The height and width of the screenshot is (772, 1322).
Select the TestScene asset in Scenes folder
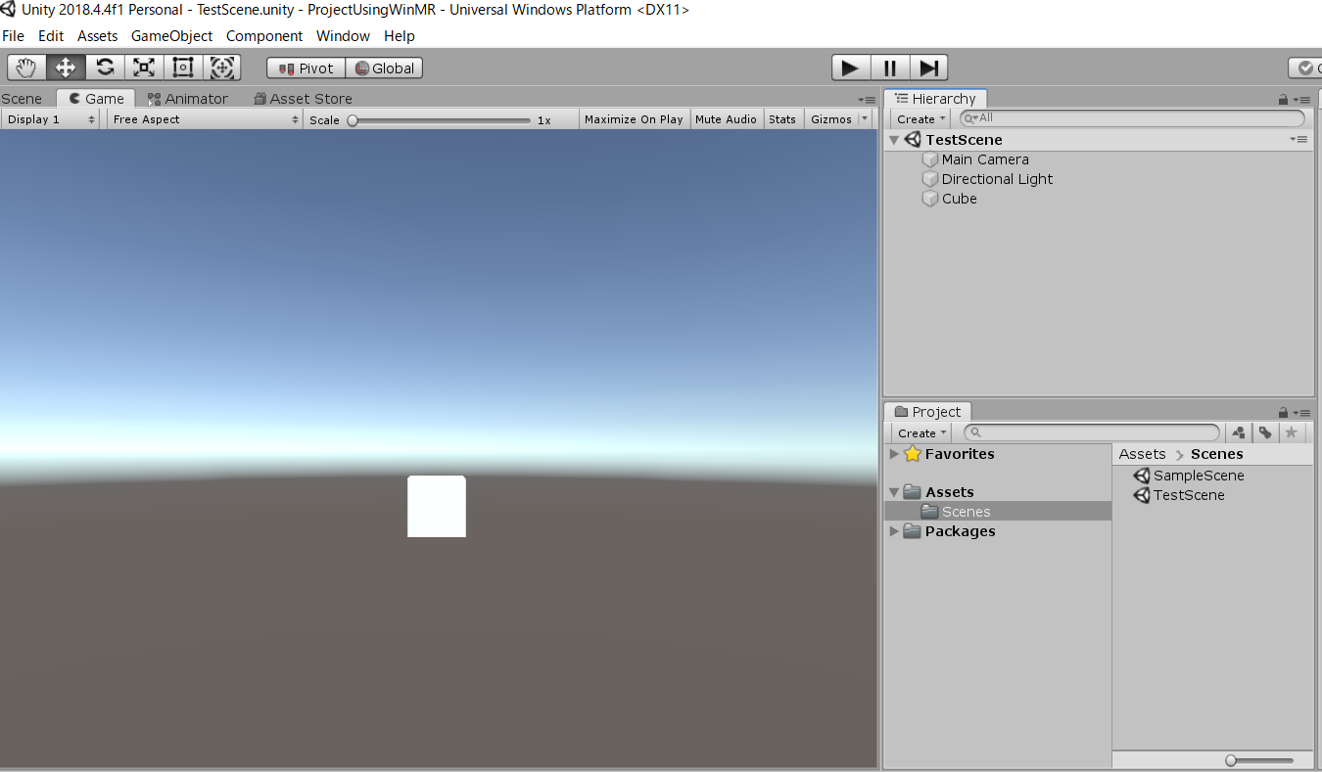coord(1187,495)
